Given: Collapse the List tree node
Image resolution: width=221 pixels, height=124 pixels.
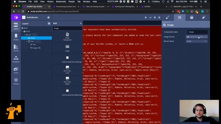Looking at the screenshot, I should point(24,34).
